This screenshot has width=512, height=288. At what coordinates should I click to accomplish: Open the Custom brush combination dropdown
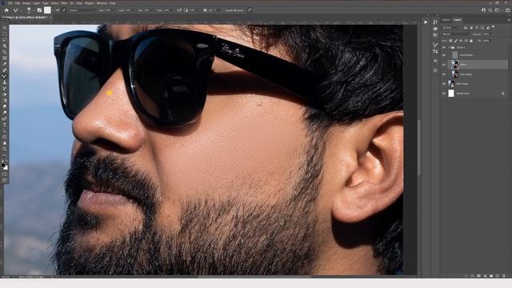coord(82,10)
